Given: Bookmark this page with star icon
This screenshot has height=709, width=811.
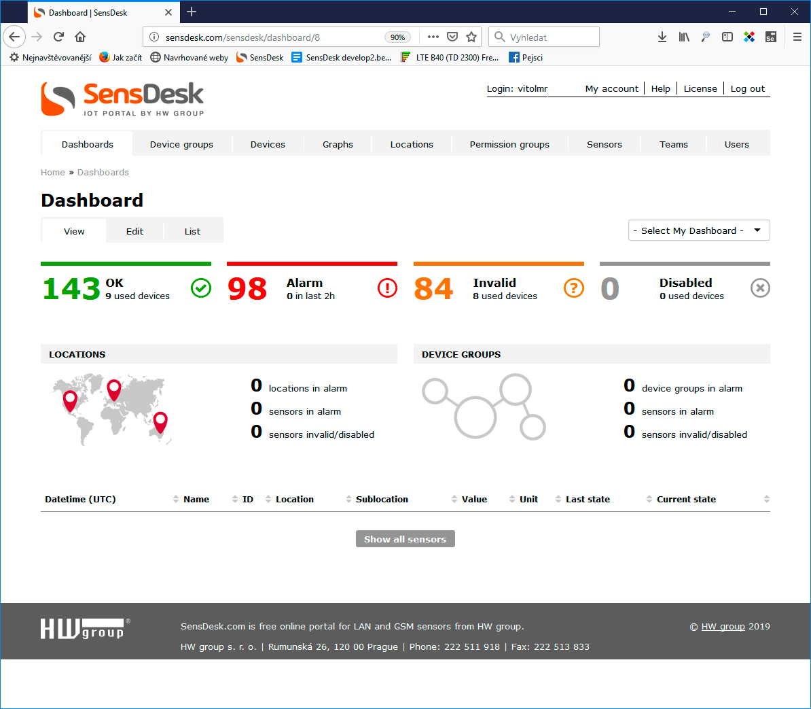Looking at the screenshot, I should coord(471,37).
